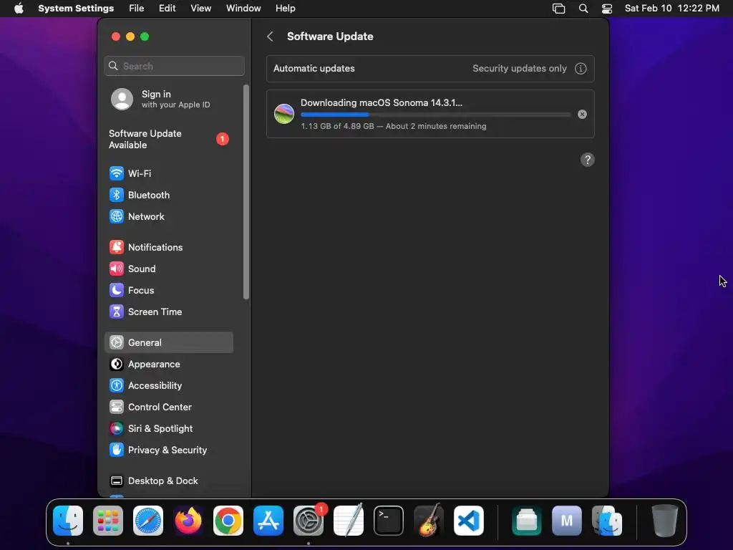Cancel the macOS Sonoma download
Screen dimensions: 733x550
582,114
